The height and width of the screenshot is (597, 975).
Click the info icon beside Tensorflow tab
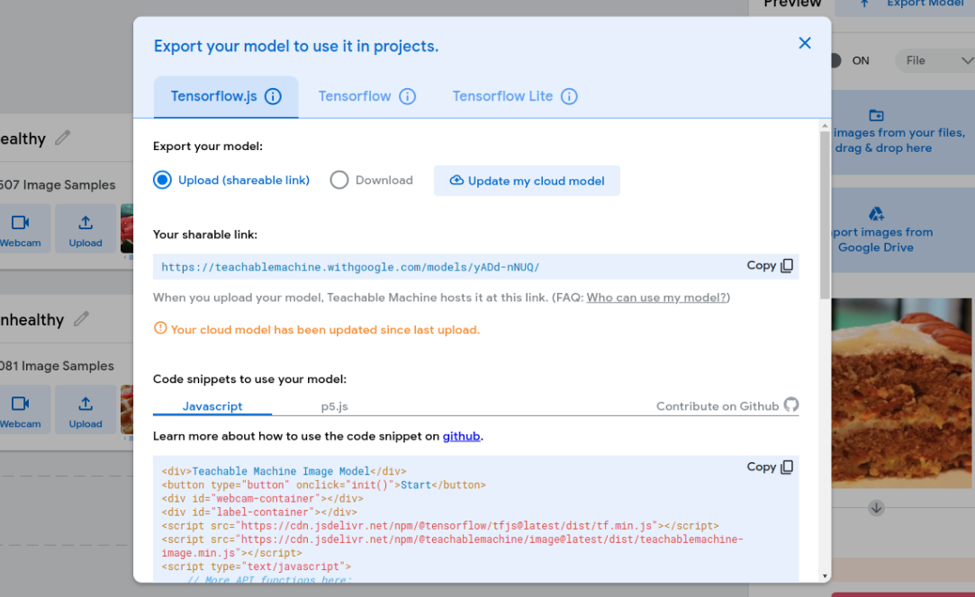[x=408, y=96]
